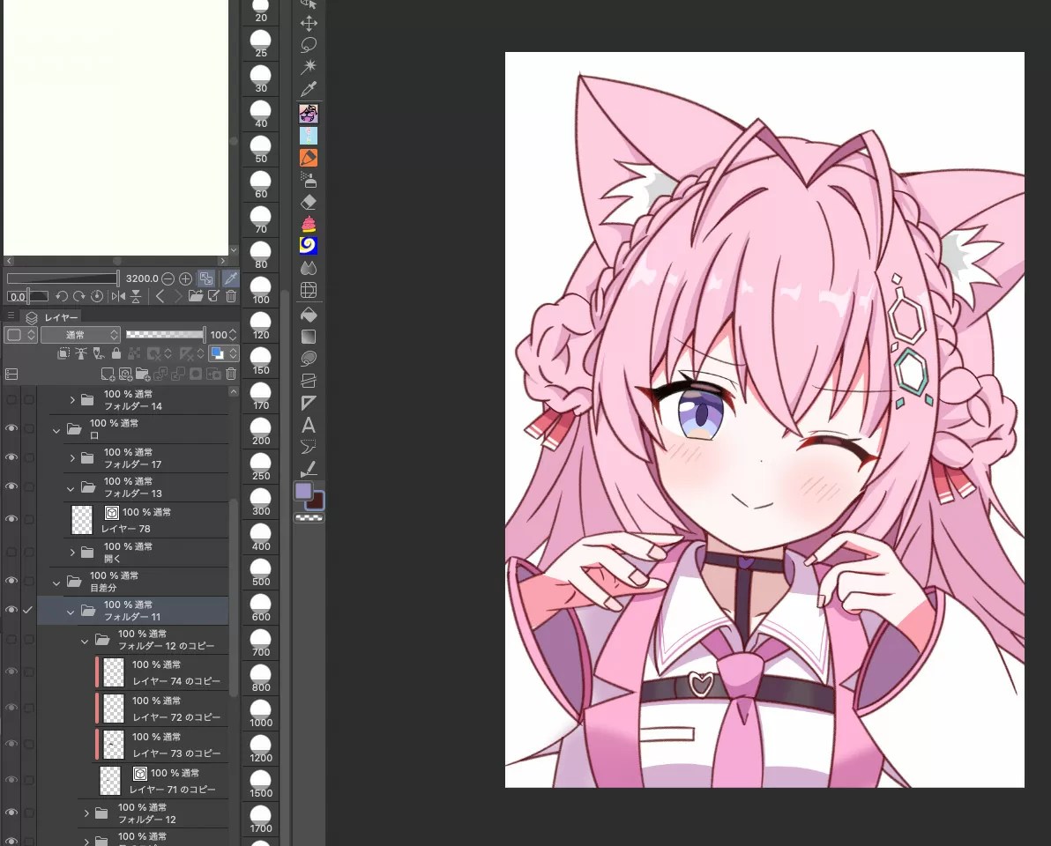Adjust the layer opacity slider
Screen dimensions: 1051x846
point(165,334)
